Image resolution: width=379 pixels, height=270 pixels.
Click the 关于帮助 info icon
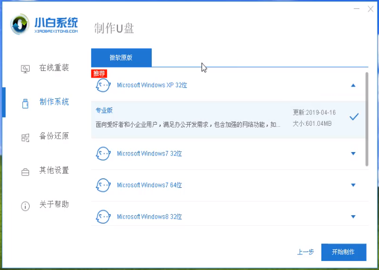(25, 206)
